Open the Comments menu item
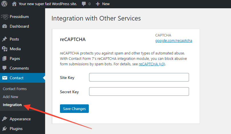Image resolution: width=231 pixels, height=134 pixels. [x=19, y=68]
